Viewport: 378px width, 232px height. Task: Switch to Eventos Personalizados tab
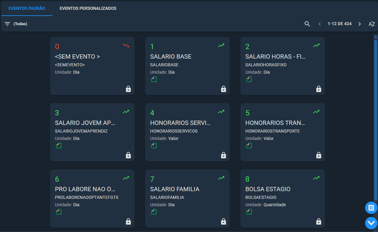pyautogui.click(x=88, y=8)
